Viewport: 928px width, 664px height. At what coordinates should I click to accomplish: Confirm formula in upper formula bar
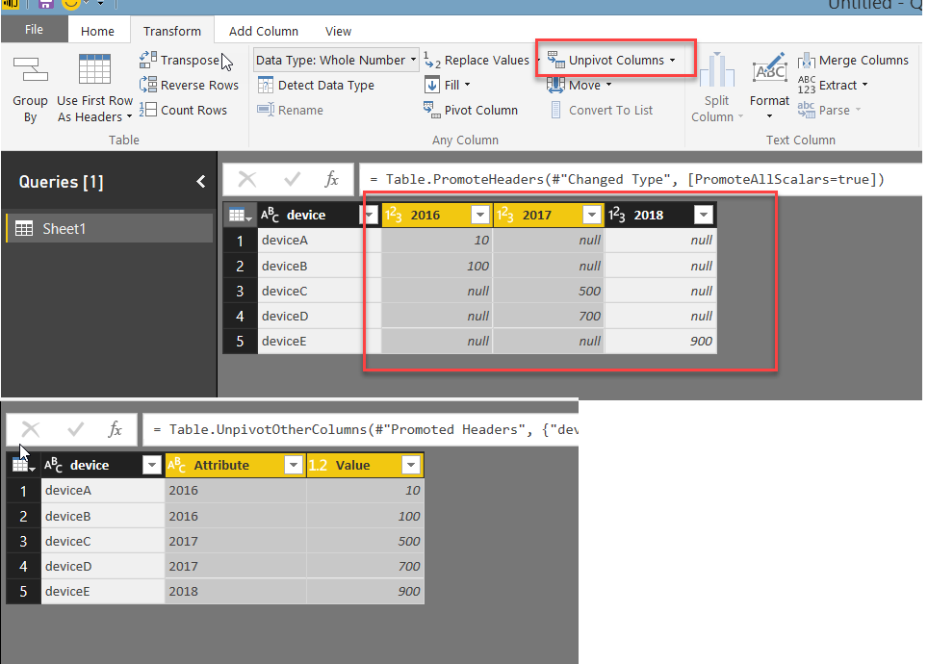(293, 179)
